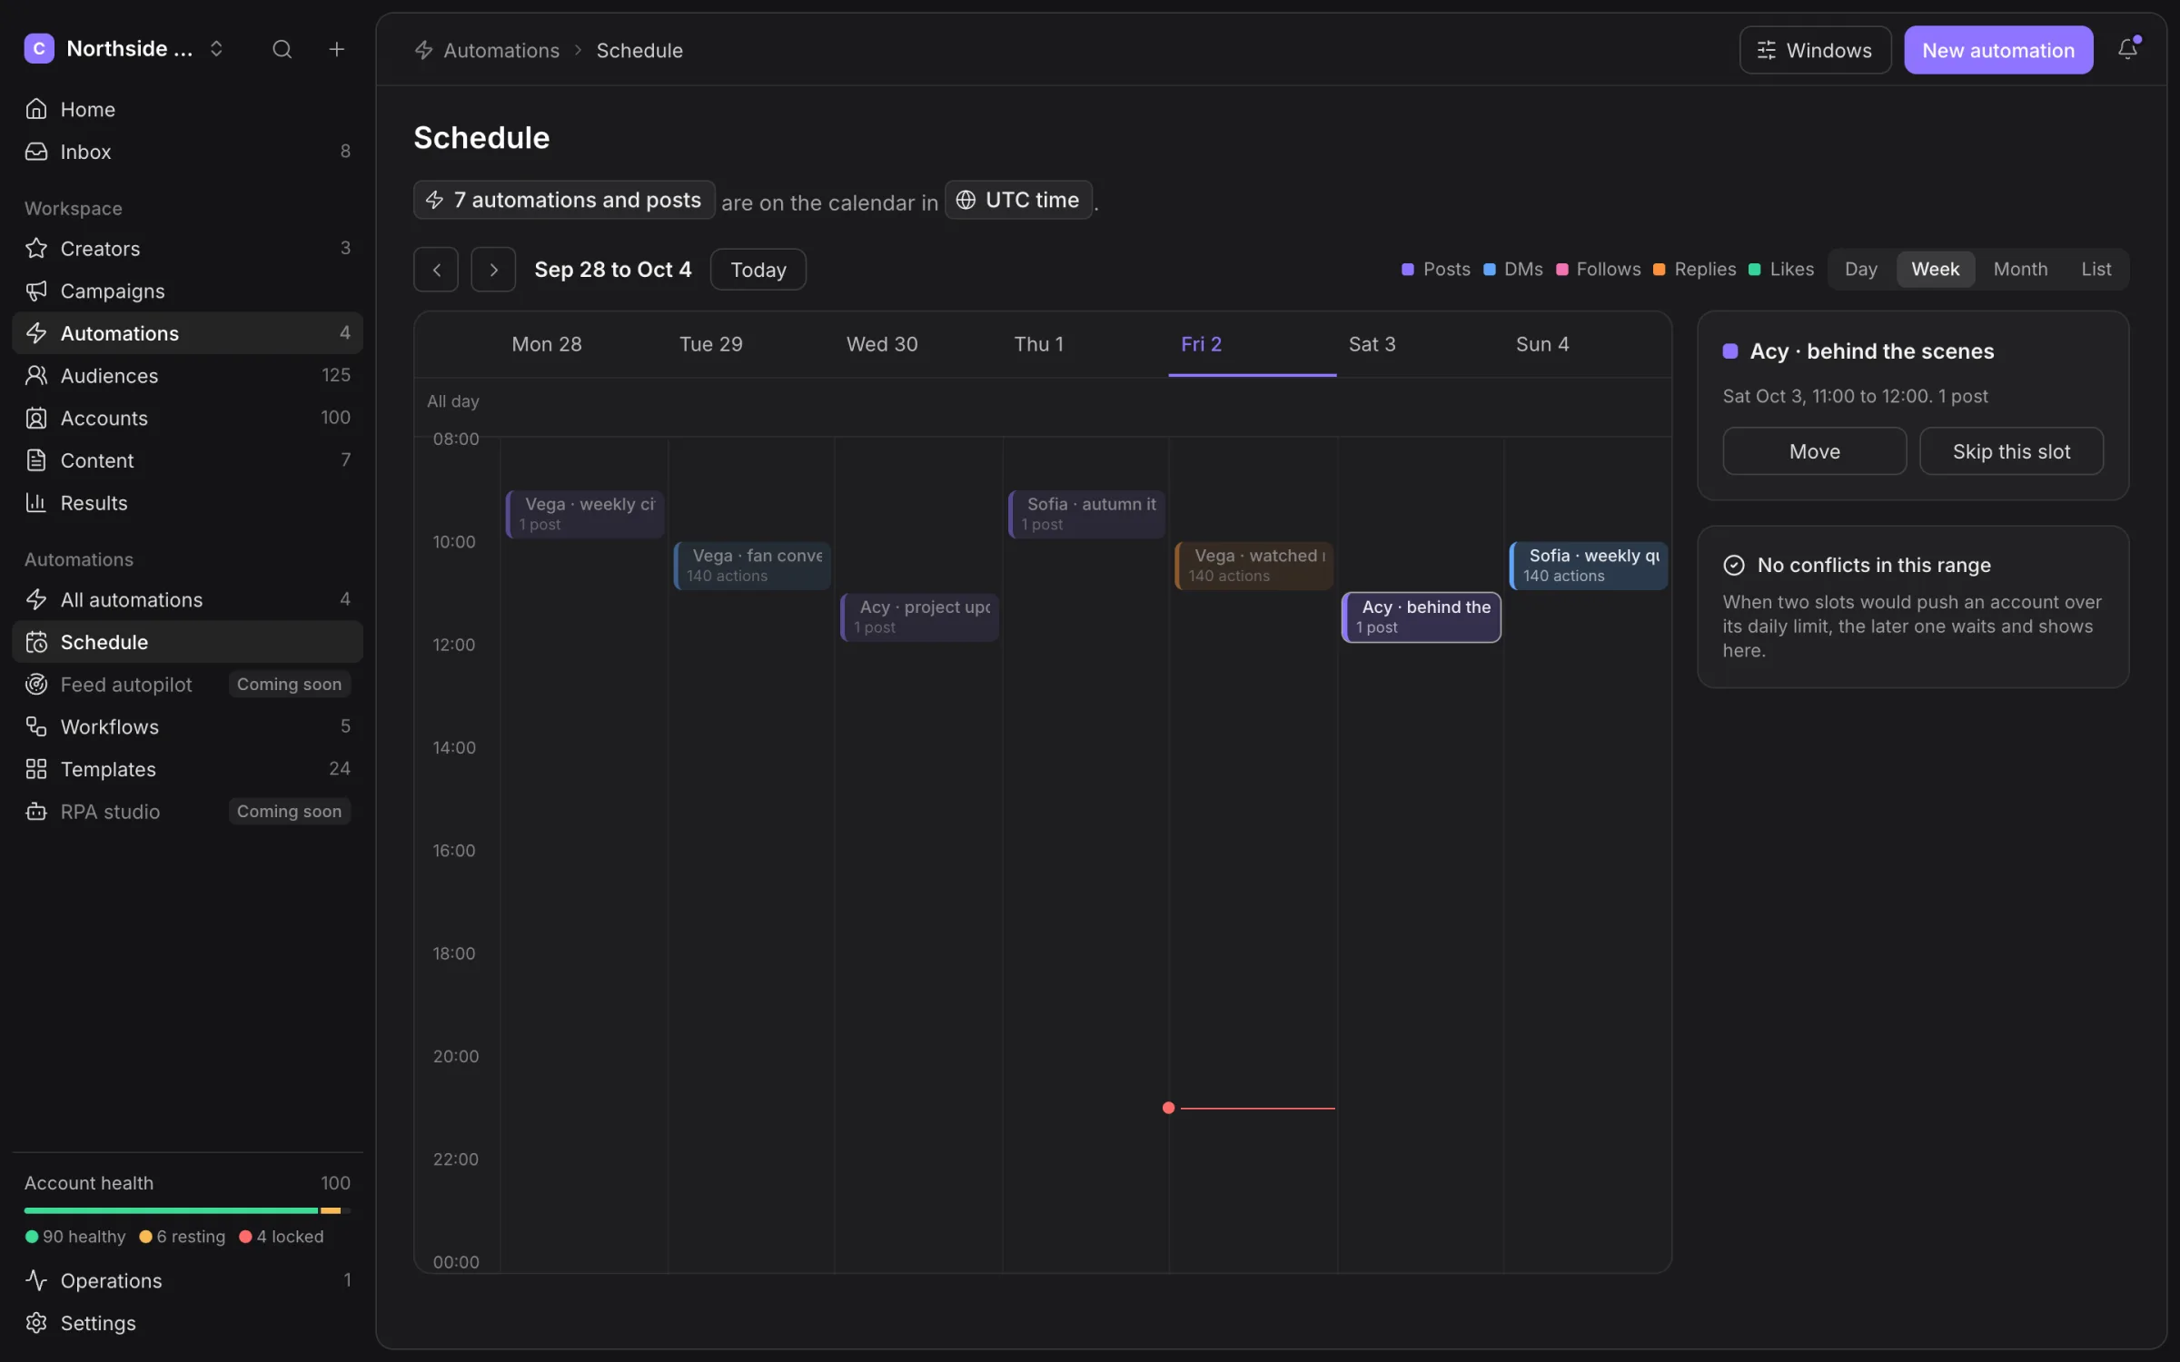
Task: Click the Templates grid icon
Action: 36,769
